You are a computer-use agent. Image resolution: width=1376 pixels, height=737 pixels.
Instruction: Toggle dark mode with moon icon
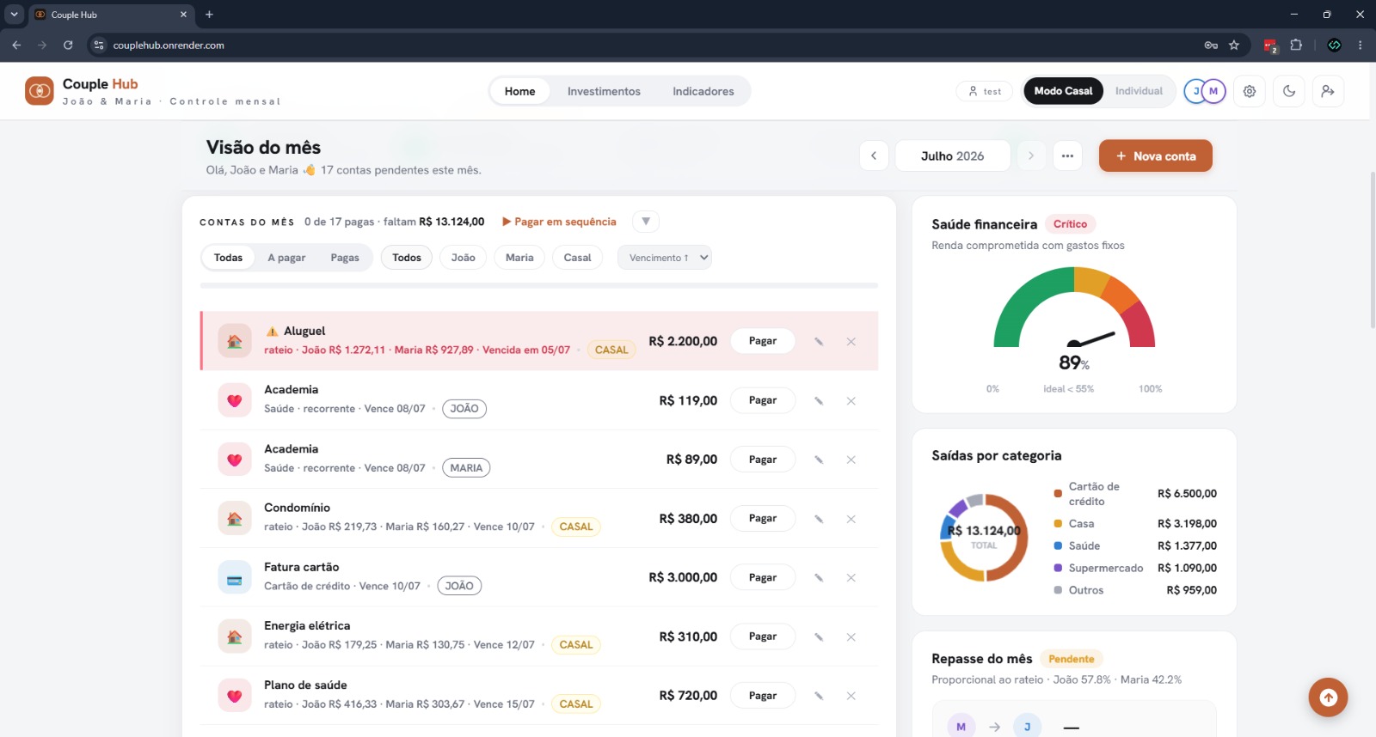tap(1289, 91)
